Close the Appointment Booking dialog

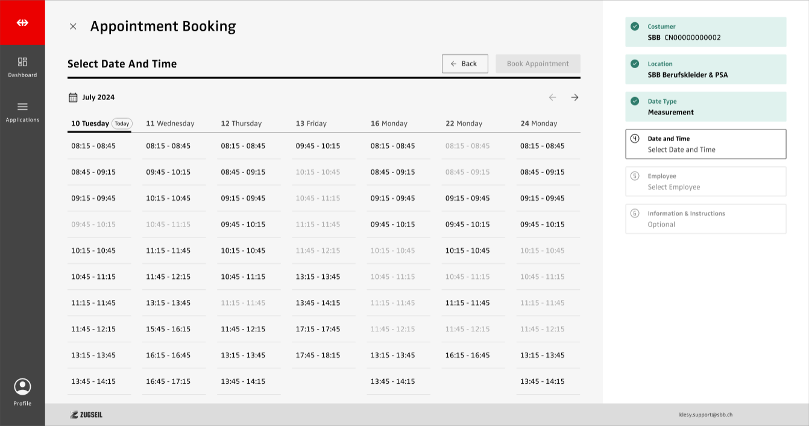tap(73, 27)
